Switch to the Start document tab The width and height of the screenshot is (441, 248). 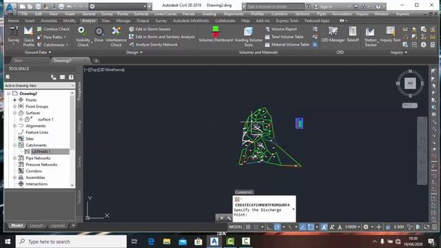18,61
